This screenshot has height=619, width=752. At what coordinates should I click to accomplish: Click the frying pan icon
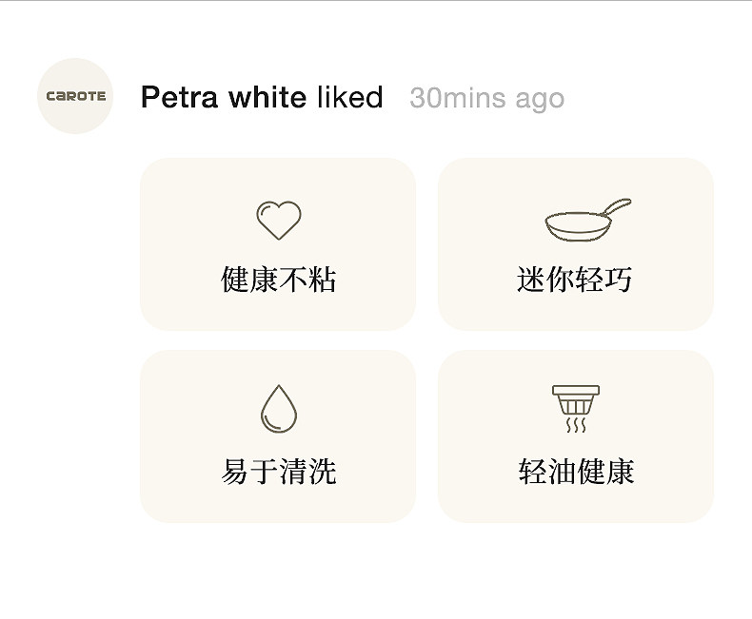587,221
